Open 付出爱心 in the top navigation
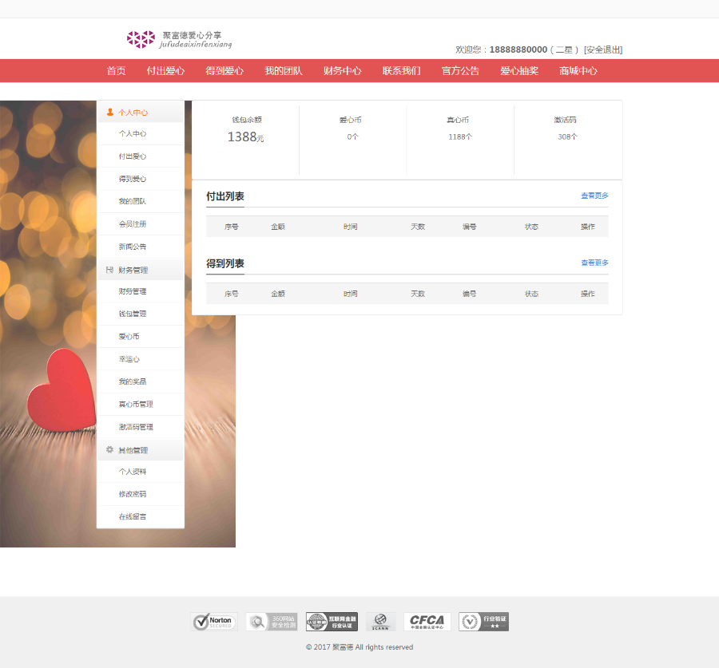The height and width of the screenshot is (668, 719). point(165,71)
